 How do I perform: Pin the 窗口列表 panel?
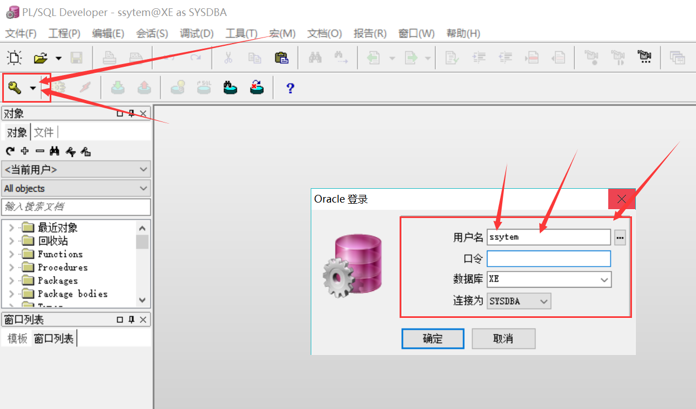[x=131, y=320]
